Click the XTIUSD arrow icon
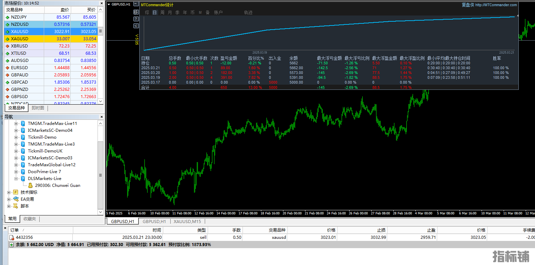Viewport: 535px width, 265px height. [x=8, y=53]
